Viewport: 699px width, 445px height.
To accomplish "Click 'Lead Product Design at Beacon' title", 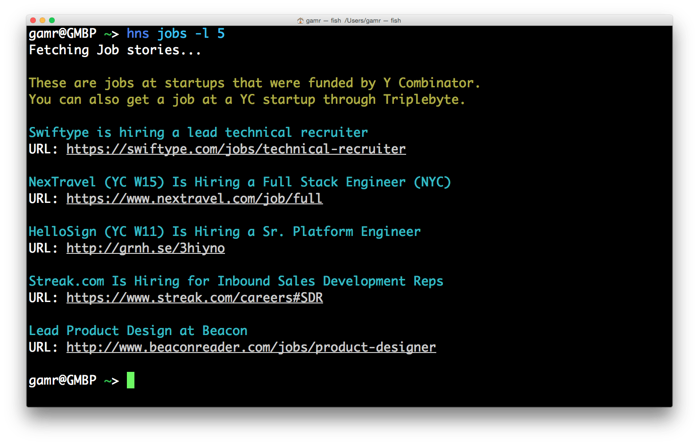I will (138, 331).
